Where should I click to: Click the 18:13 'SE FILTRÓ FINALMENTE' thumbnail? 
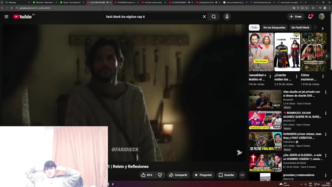point(265,141)
